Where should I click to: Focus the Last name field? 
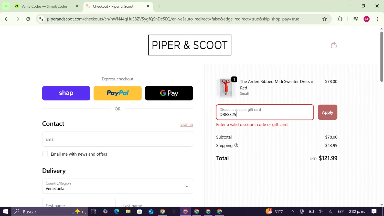click(156, 202)
